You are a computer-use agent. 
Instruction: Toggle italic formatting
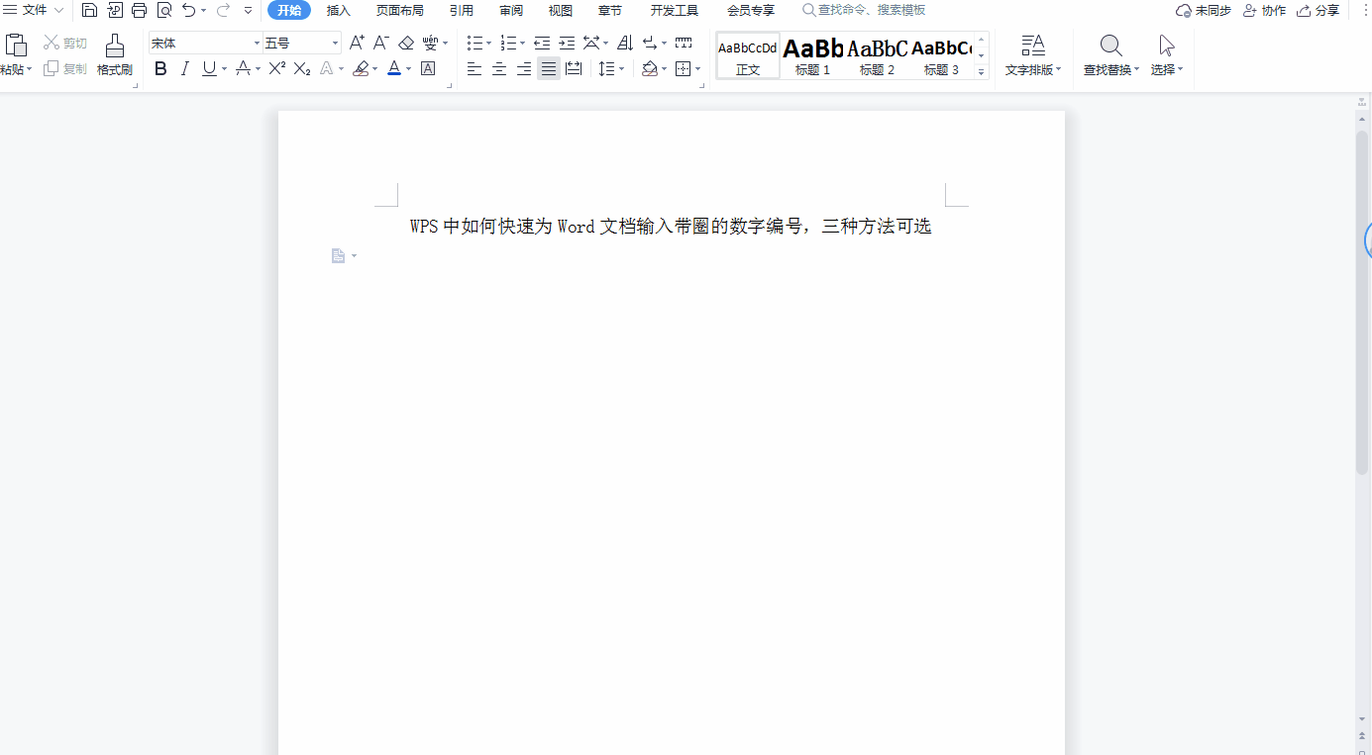(184, 68)
